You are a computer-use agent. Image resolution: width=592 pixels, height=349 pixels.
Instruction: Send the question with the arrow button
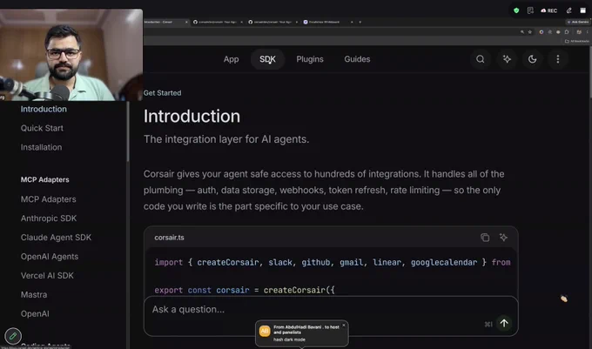click(504, 324)
